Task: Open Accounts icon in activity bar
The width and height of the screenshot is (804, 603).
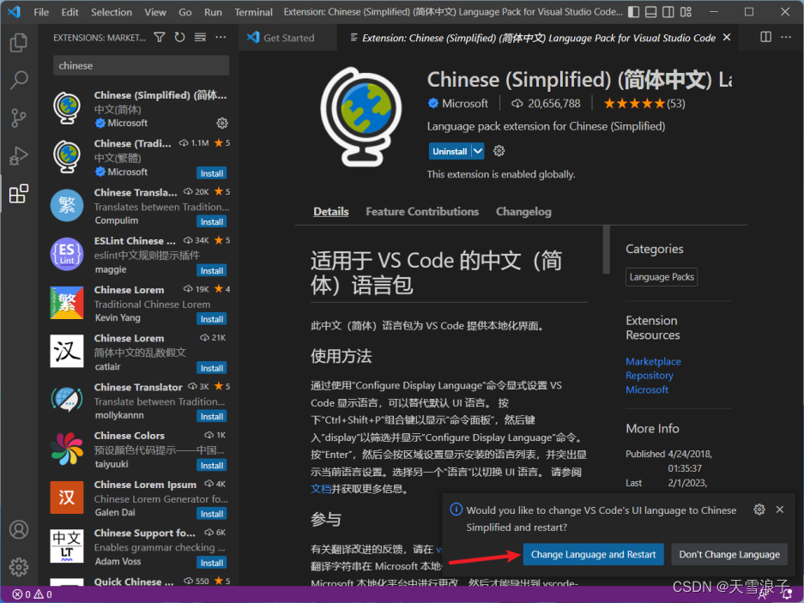Action: click(x=19, y=529)
